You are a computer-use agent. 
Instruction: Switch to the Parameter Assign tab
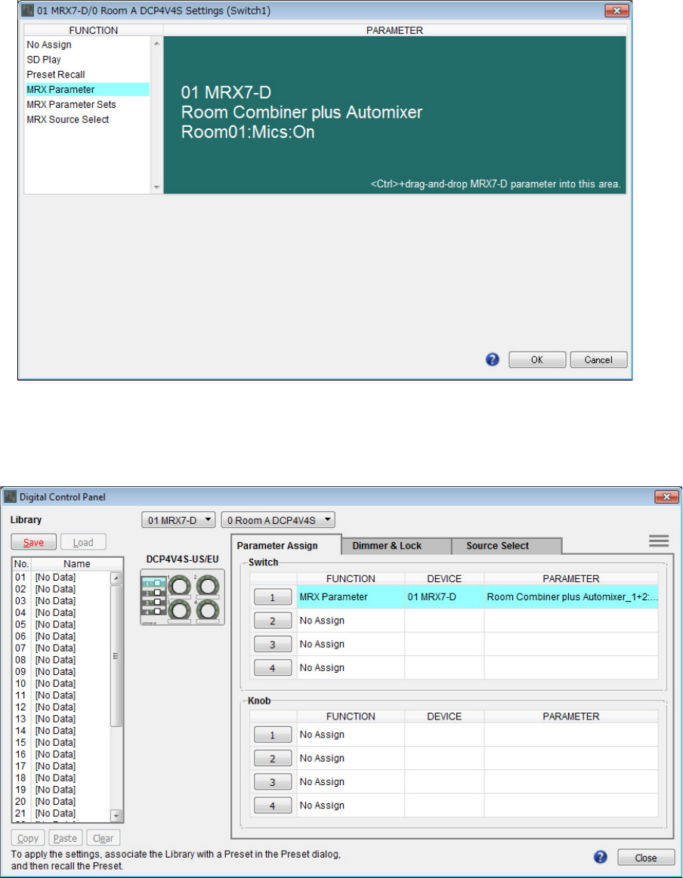click(x=286, y=545)
